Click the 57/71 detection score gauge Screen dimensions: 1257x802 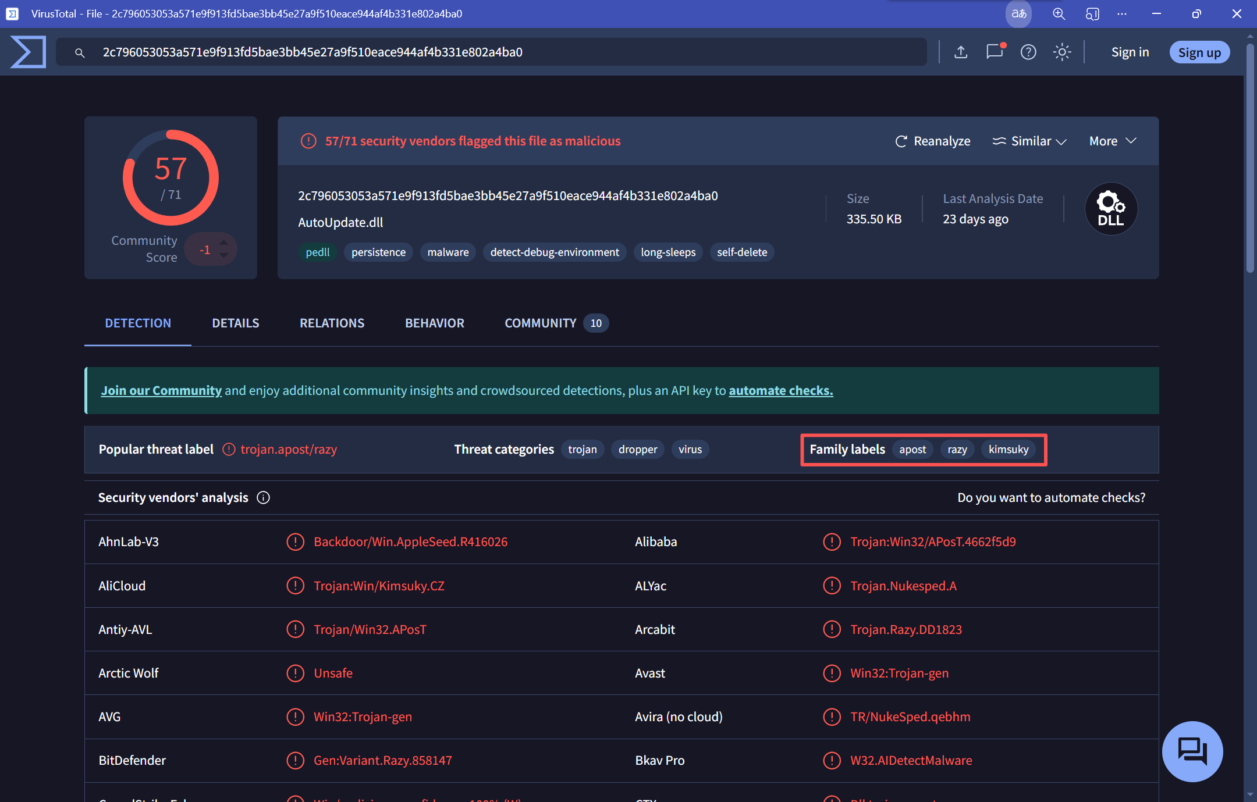pyautogui.click(x=171, y=177)
